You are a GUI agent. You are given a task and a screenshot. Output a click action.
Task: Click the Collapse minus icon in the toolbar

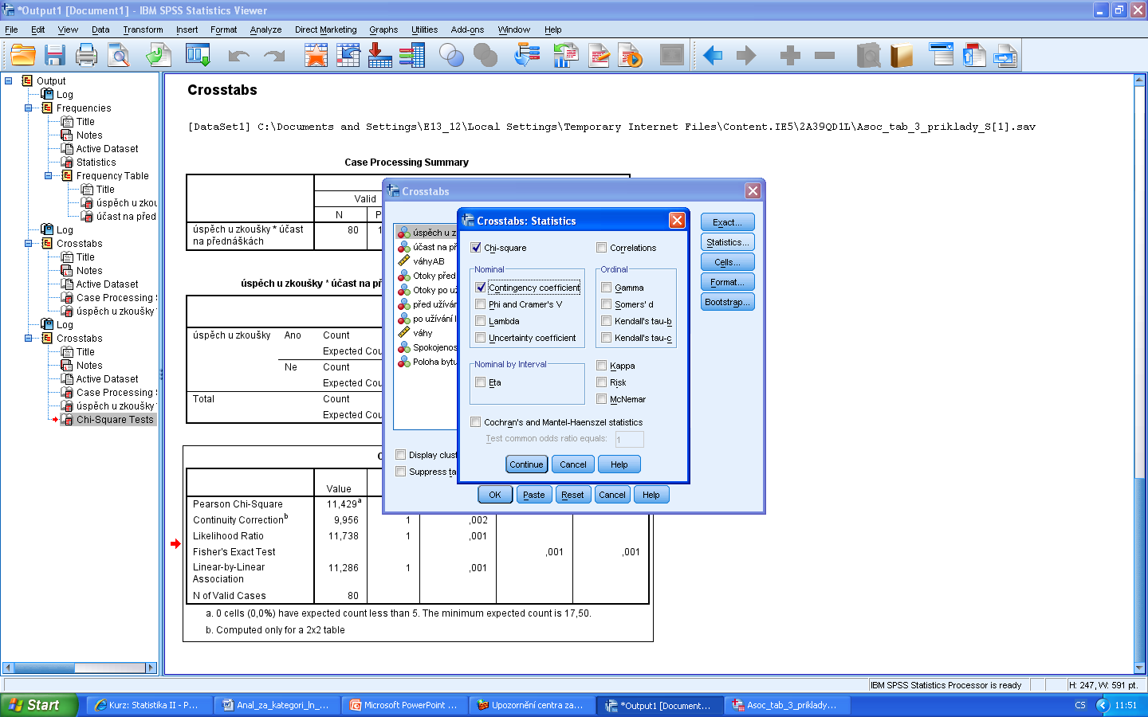click(x=825, y=55)
